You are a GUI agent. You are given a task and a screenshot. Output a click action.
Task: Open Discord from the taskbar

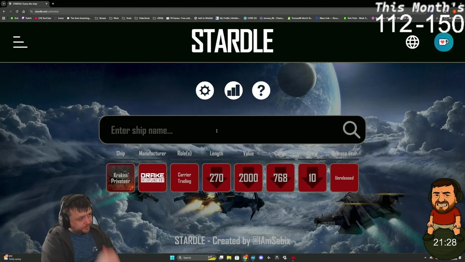point(261,258)
